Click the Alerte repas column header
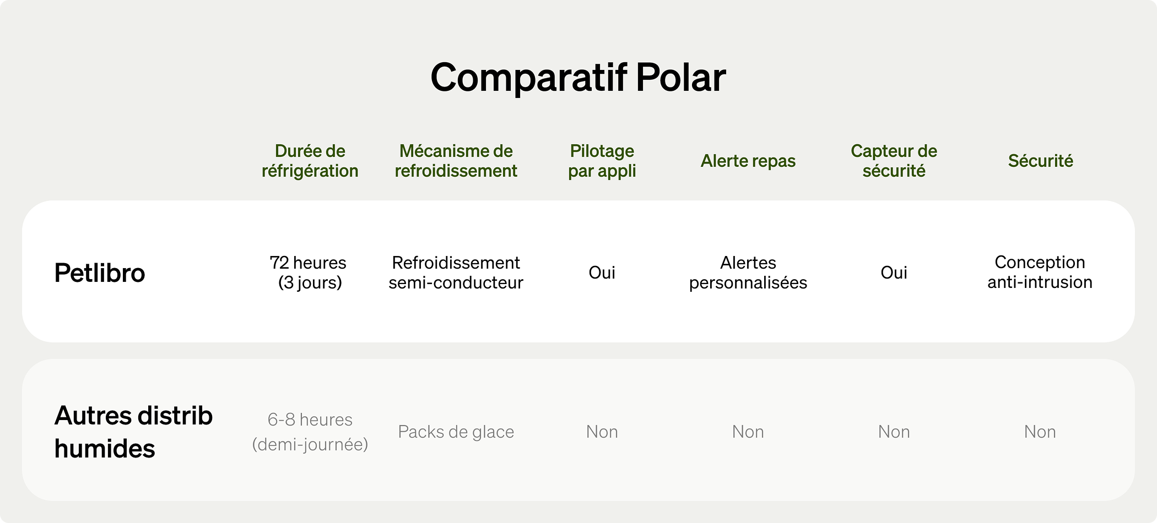 tap(748, 161)
